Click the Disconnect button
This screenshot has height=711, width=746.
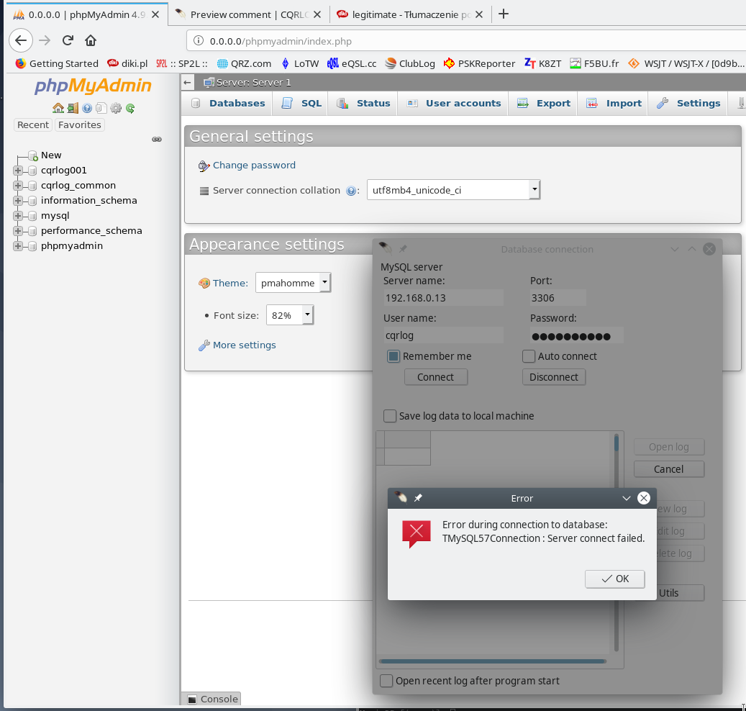(554, 377)
